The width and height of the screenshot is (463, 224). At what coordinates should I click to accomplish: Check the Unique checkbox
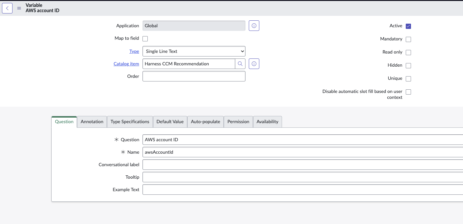(x=408, y=79)
